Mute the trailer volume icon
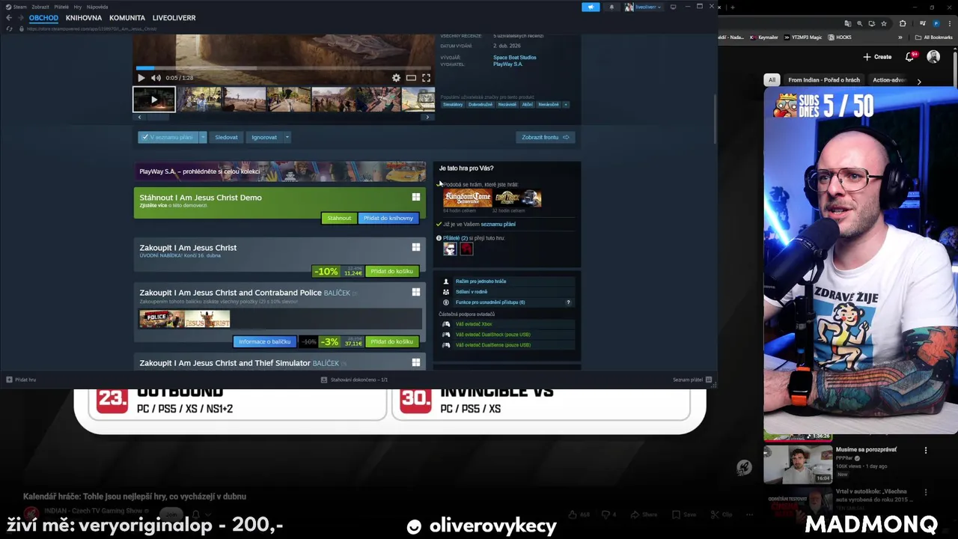 pos(156,78)
